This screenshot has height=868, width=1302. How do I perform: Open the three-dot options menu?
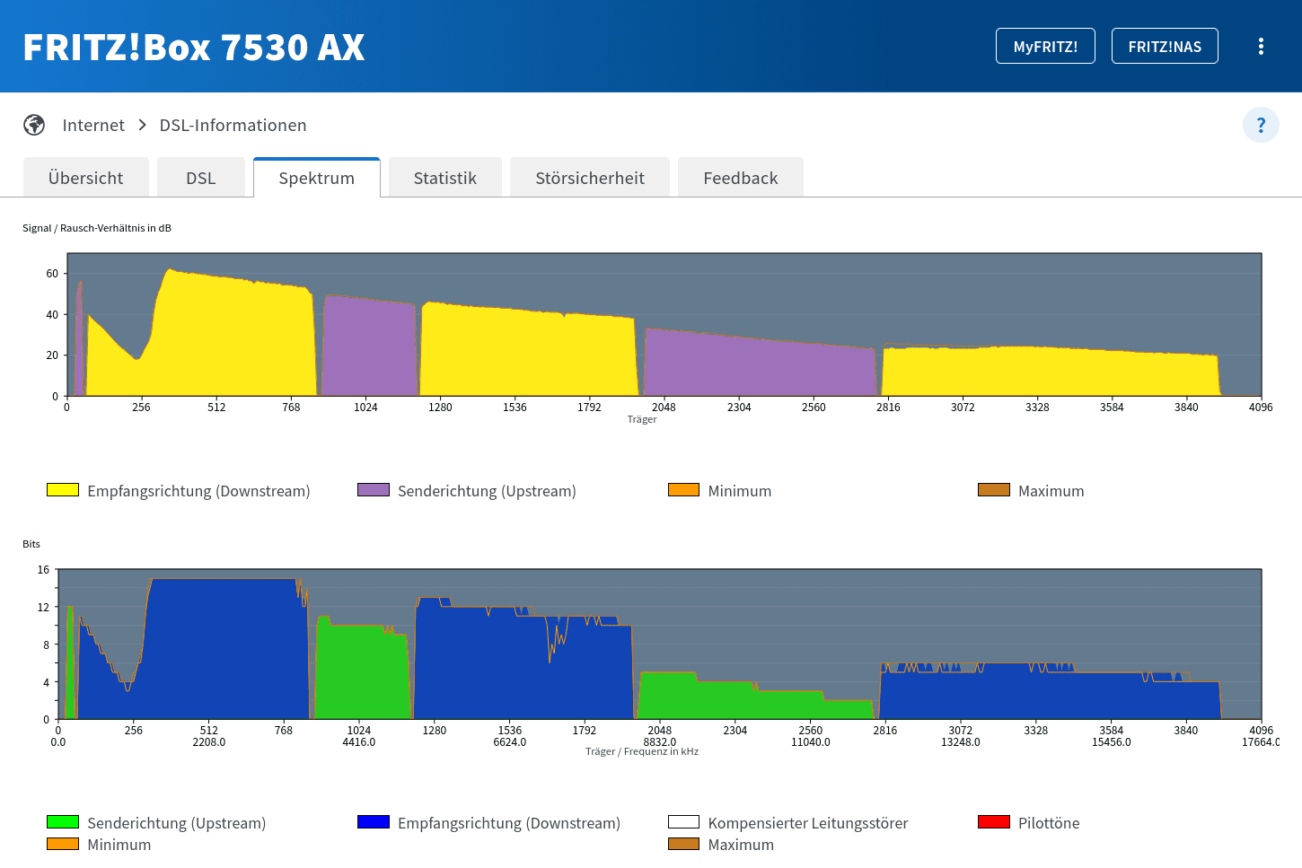pyautogui.click(x=1261, y=47)
